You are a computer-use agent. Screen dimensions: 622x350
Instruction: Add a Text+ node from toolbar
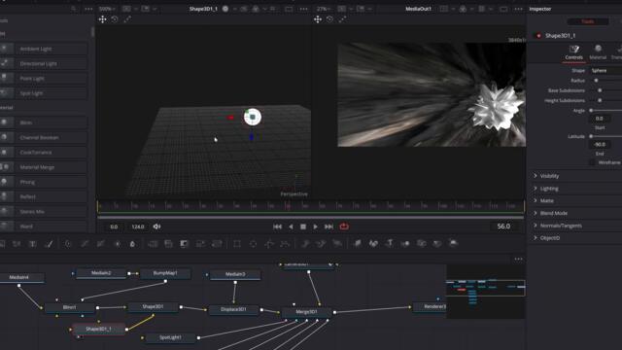click(32, 244)
